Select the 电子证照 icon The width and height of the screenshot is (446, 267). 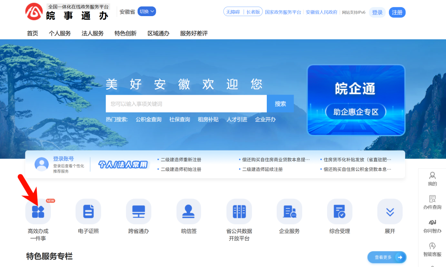pyautogui.click(x=88, y=212)
